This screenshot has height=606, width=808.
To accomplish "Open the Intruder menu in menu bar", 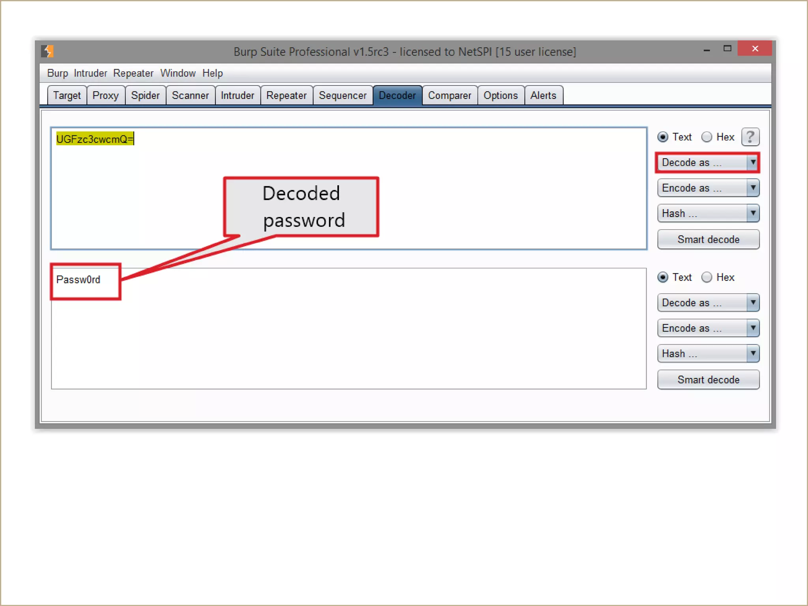I will (90, 73).
